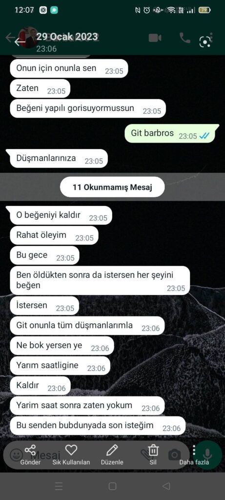This screenshot has width=225, height=500.
Task: Tap the back arrow in the header
Action: 20,41
